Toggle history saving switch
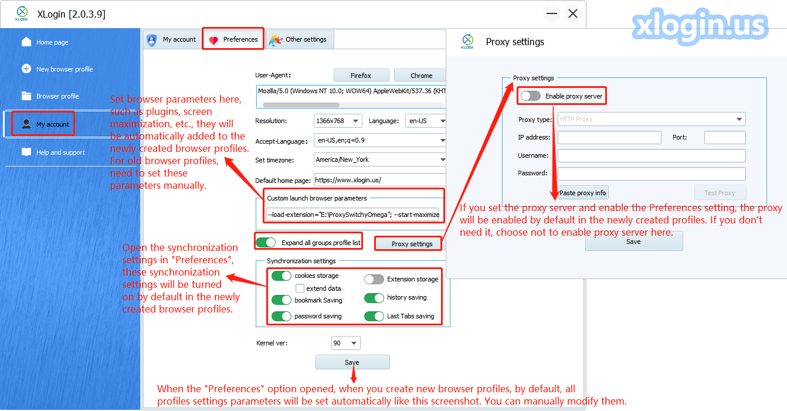Viewport: 787px width, 411px height. click(x=374, y=298)
